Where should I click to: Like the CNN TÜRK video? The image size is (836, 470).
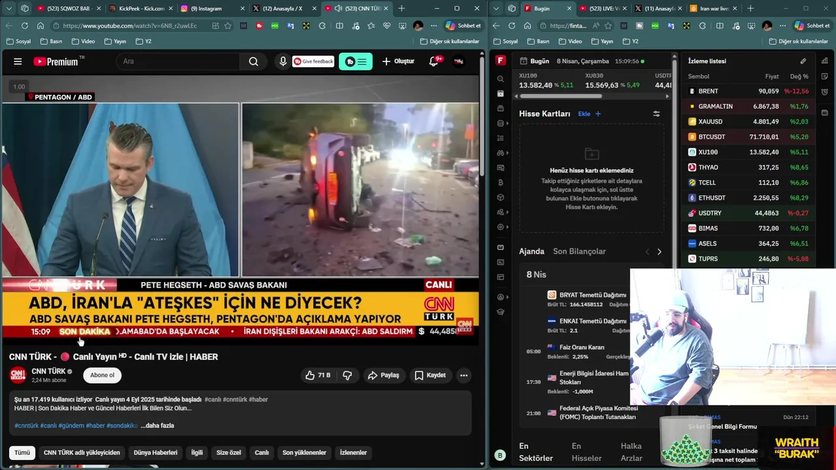318,375
